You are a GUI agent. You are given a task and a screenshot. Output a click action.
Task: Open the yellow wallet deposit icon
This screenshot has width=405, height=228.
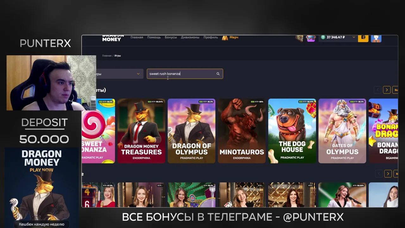pos(363,38)
